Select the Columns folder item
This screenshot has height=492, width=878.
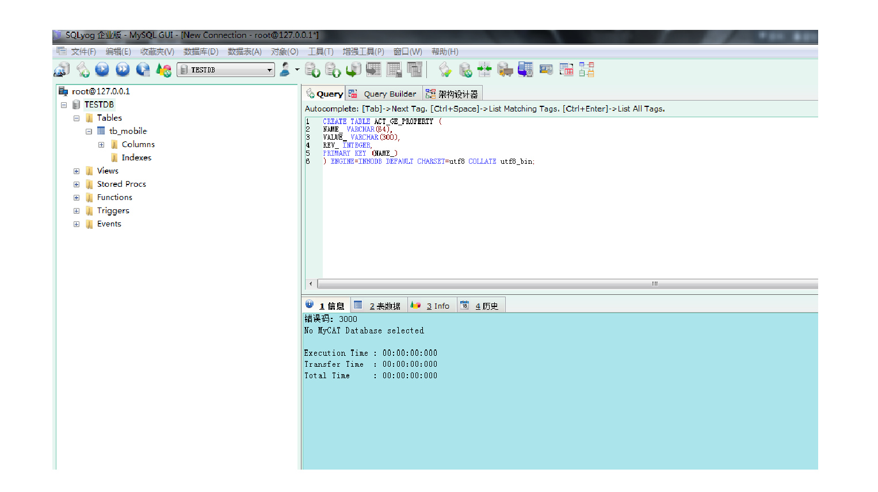click(x=138, y=144)
